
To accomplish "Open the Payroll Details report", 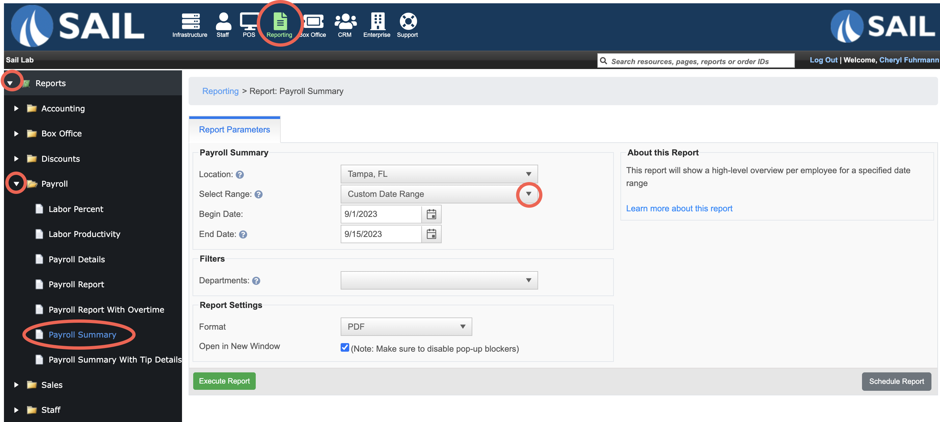I will pyautogui.click(x=77, y=259).
